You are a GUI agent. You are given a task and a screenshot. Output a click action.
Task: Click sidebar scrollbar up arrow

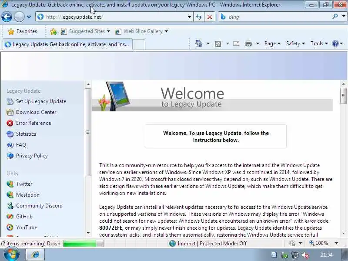(88, 84)
